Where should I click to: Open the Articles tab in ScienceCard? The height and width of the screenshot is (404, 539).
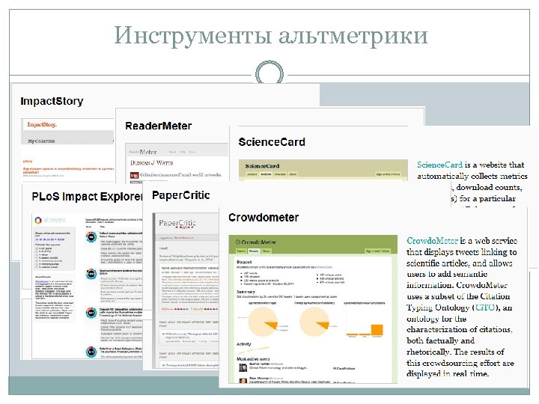click(266, 174)
